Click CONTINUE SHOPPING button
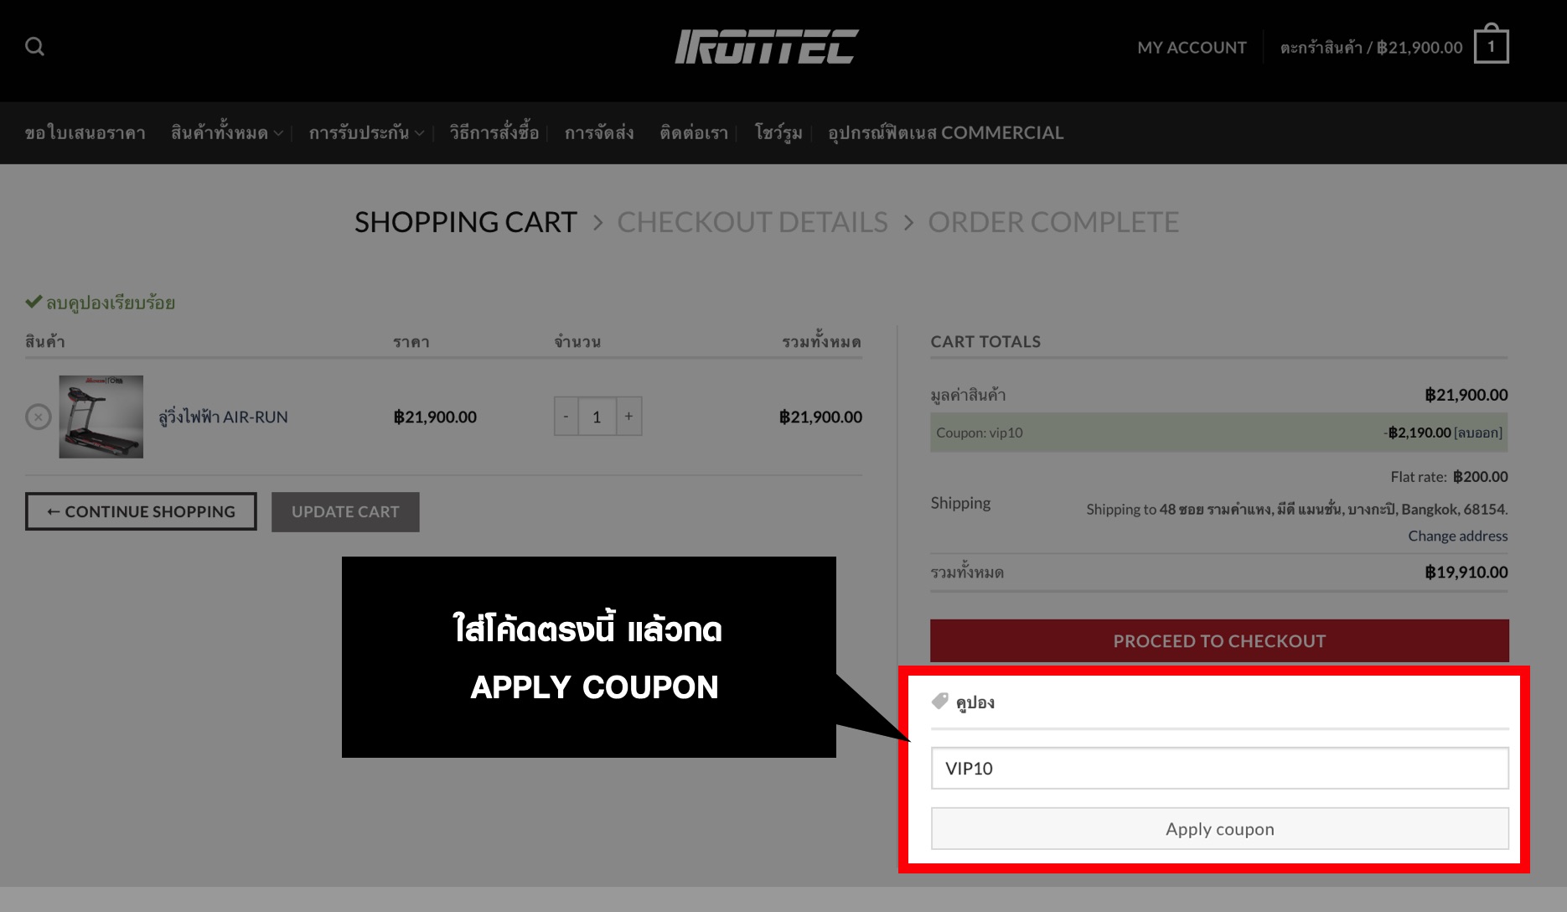1567x912 pixels. 141,511
